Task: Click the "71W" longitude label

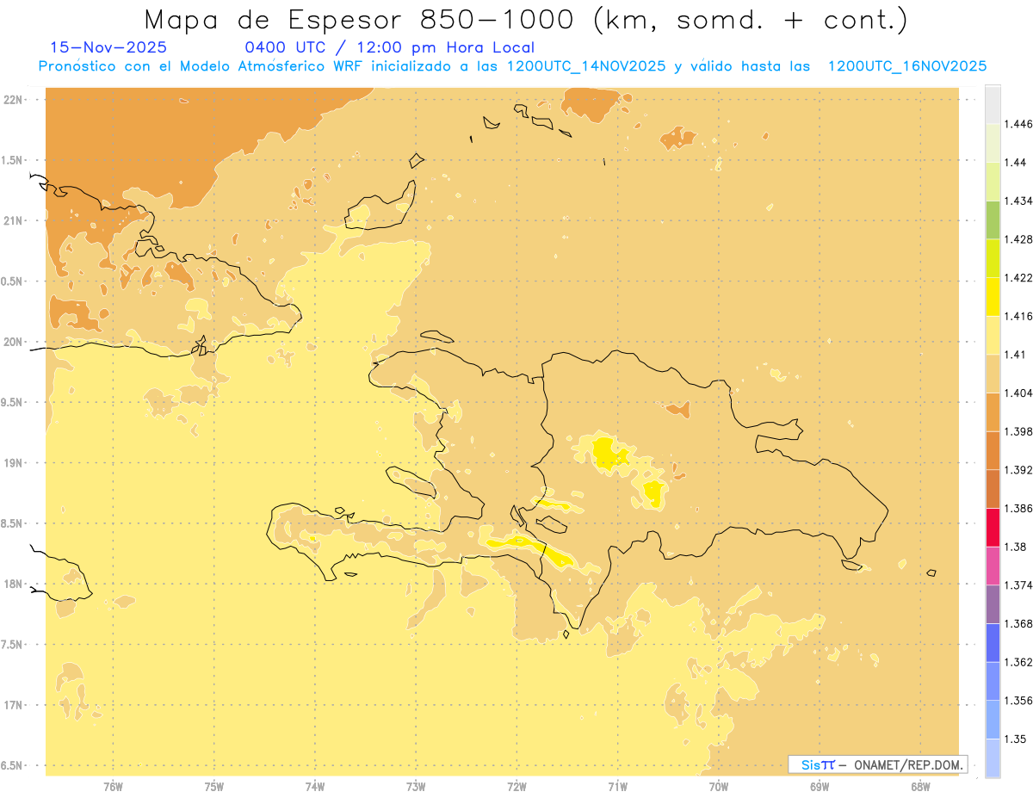Action: coord(617,786)
